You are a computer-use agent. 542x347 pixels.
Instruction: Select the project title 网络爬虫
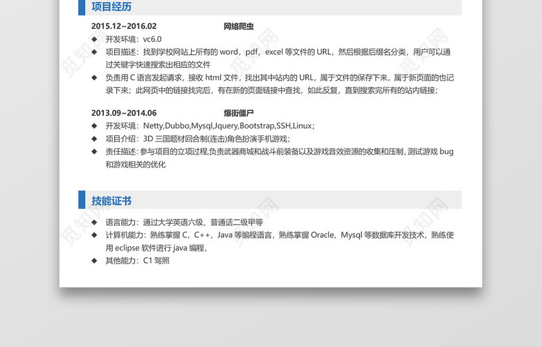(239, 26)
